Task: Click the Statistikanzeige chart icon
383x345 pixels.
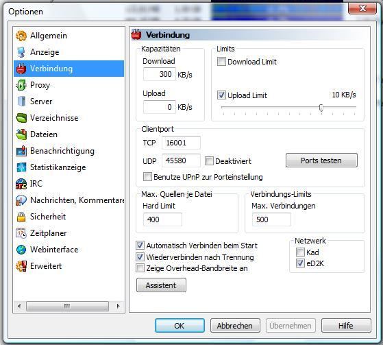Action: [21, 167]
